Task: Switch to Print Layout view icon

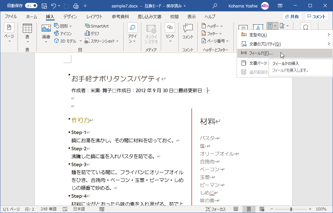Action: (x=249, y=209)
